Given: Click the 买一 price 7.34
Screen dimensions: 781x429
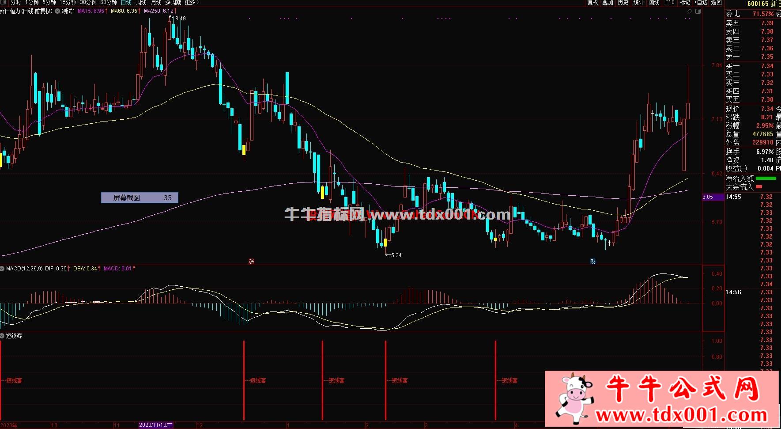Looking at the screenshot, I should 767,66.
